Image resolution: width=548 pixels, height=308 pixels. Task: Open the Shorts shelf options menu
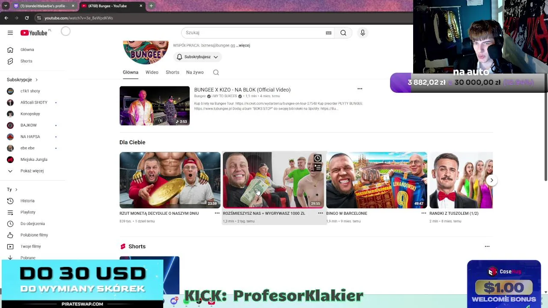coord(487,246)
